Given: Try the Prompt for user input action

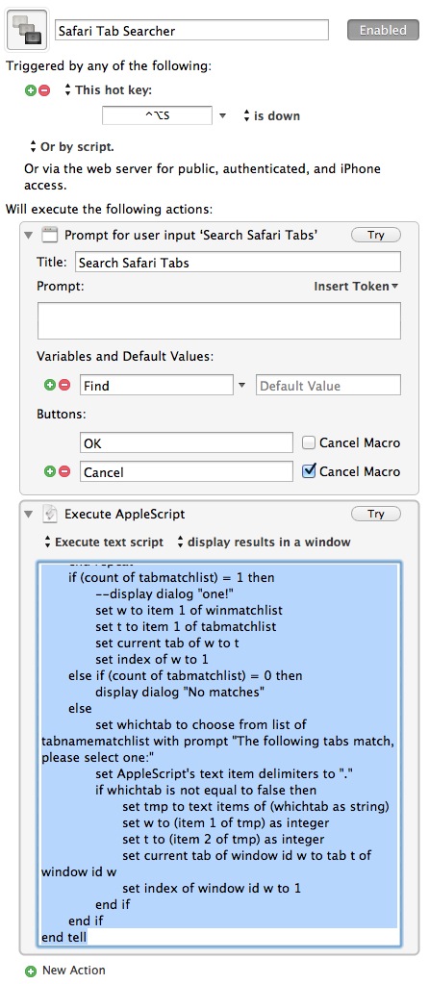Looking at the screenshot, I should (x=376, y=236).
